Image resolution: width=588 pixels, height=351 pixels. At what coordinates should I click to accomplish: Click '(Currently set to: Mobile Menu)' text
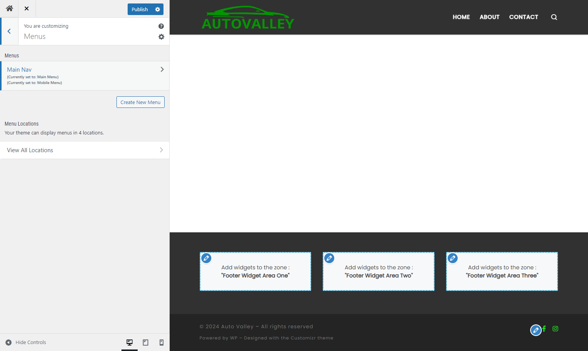coord(34,82)
